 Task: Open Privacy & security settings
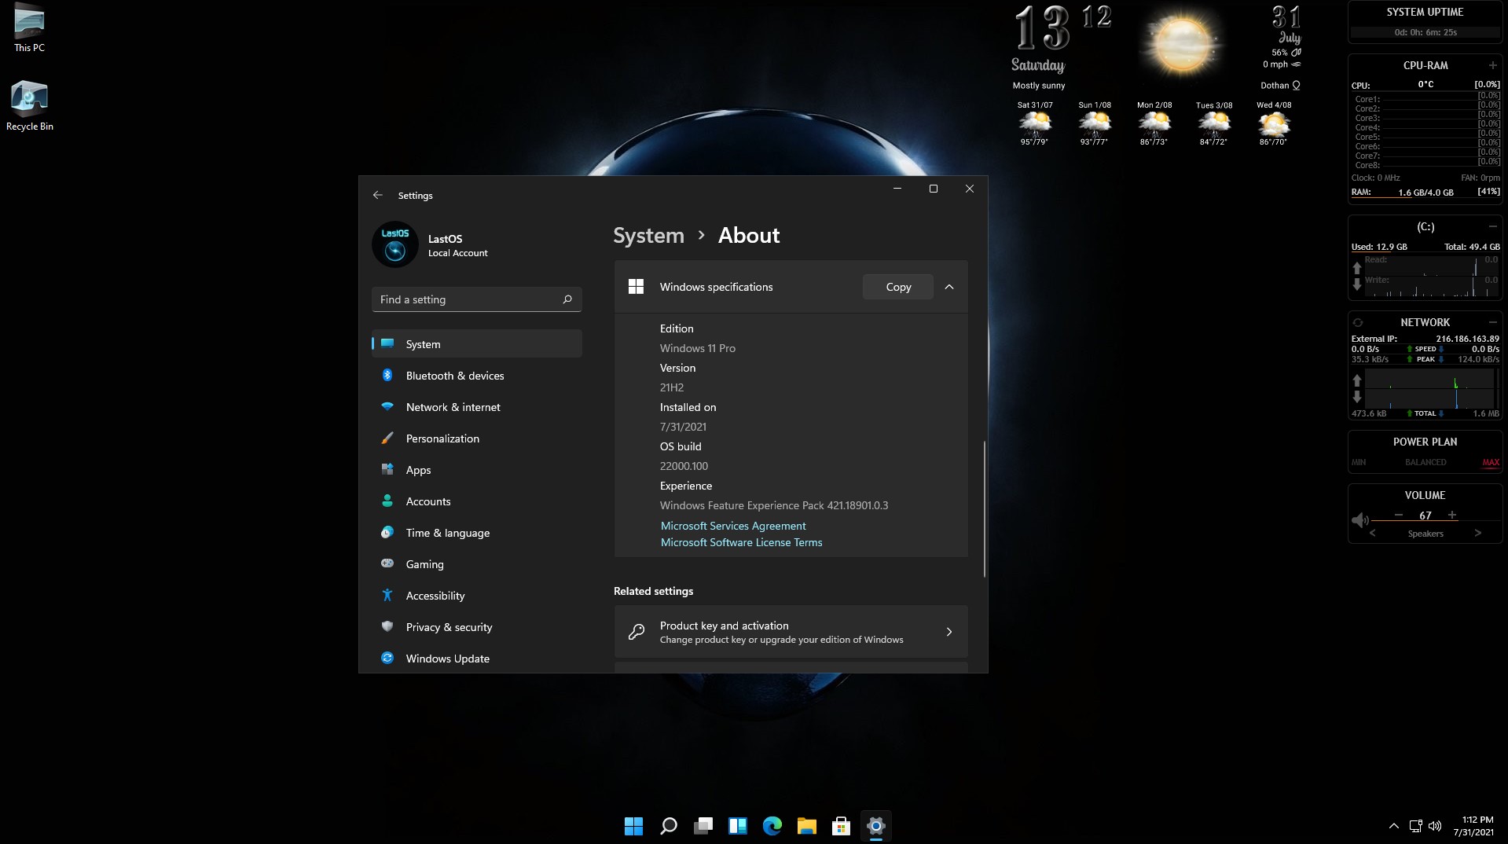[476, 627]
